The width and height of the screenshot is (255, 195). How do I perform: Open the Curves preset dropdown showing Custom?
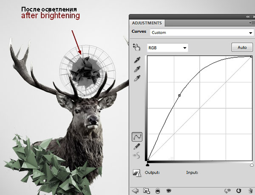coord(201,32)
